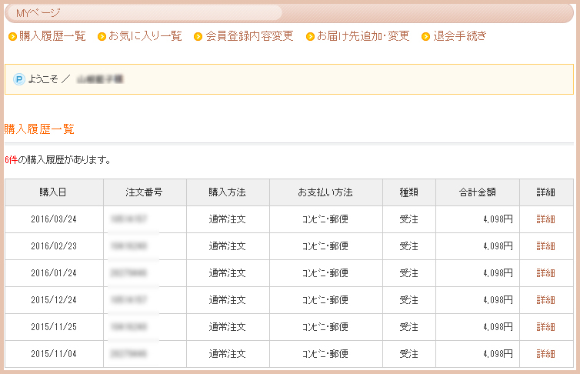580x374 pixels.
Task: Click the orange bullet icon beside 会員登録内容変更
Action: click(x=198, y=36)
